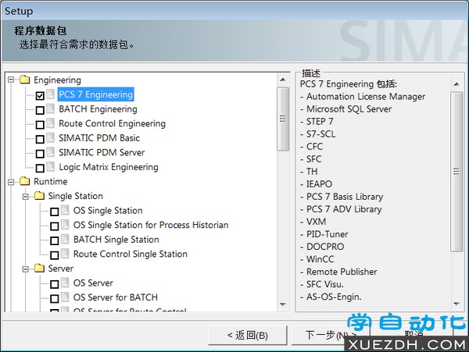This screenshot has height=352, width=469.
Task: Check the Logic Matrix Engineering checkbox
Action: click(40, 168)
